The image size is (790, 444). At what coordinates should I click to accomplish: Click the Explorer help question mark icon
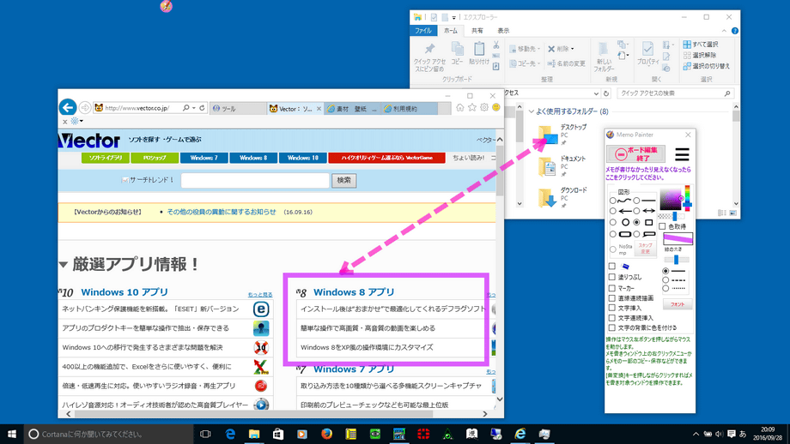pyautogui.click(x=734, y=31)
